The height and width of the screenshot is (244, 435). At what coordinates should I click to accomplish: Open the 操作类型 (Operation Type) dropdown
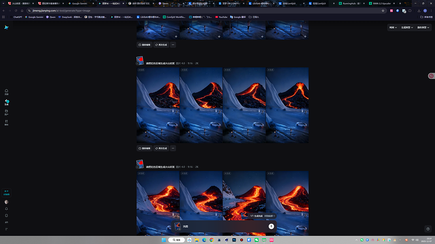click(423, 27)
